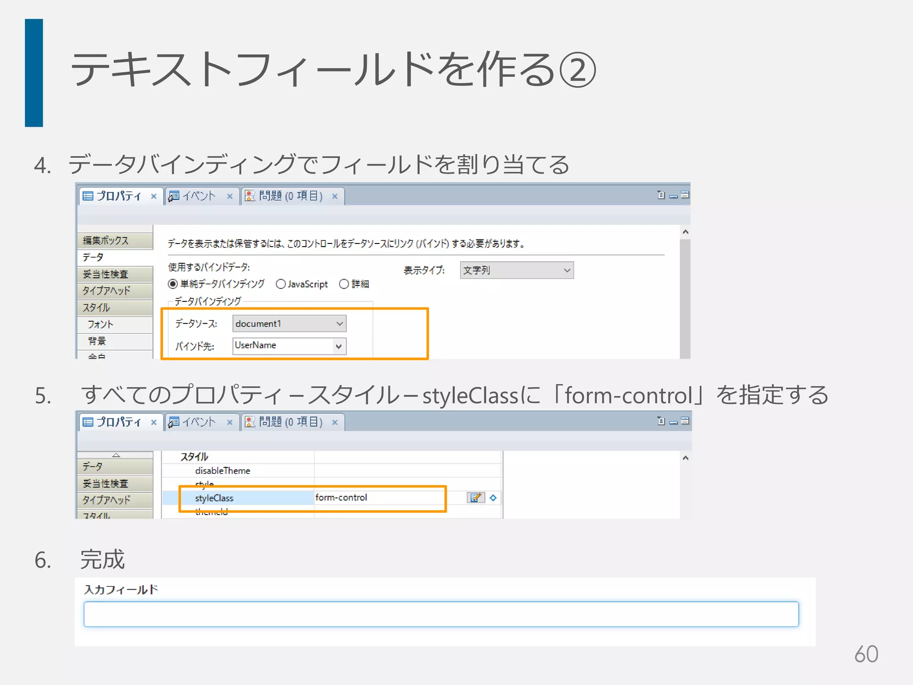Close the upper プロパティ tab with its x icon
This screenshot has width=913, height=685.
coord(154,196)
